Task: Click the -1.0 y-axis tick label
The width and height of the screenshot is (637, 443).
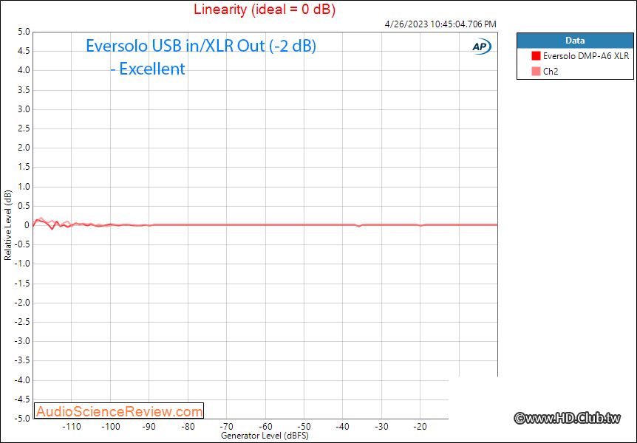Action: (x=22, y=264)
